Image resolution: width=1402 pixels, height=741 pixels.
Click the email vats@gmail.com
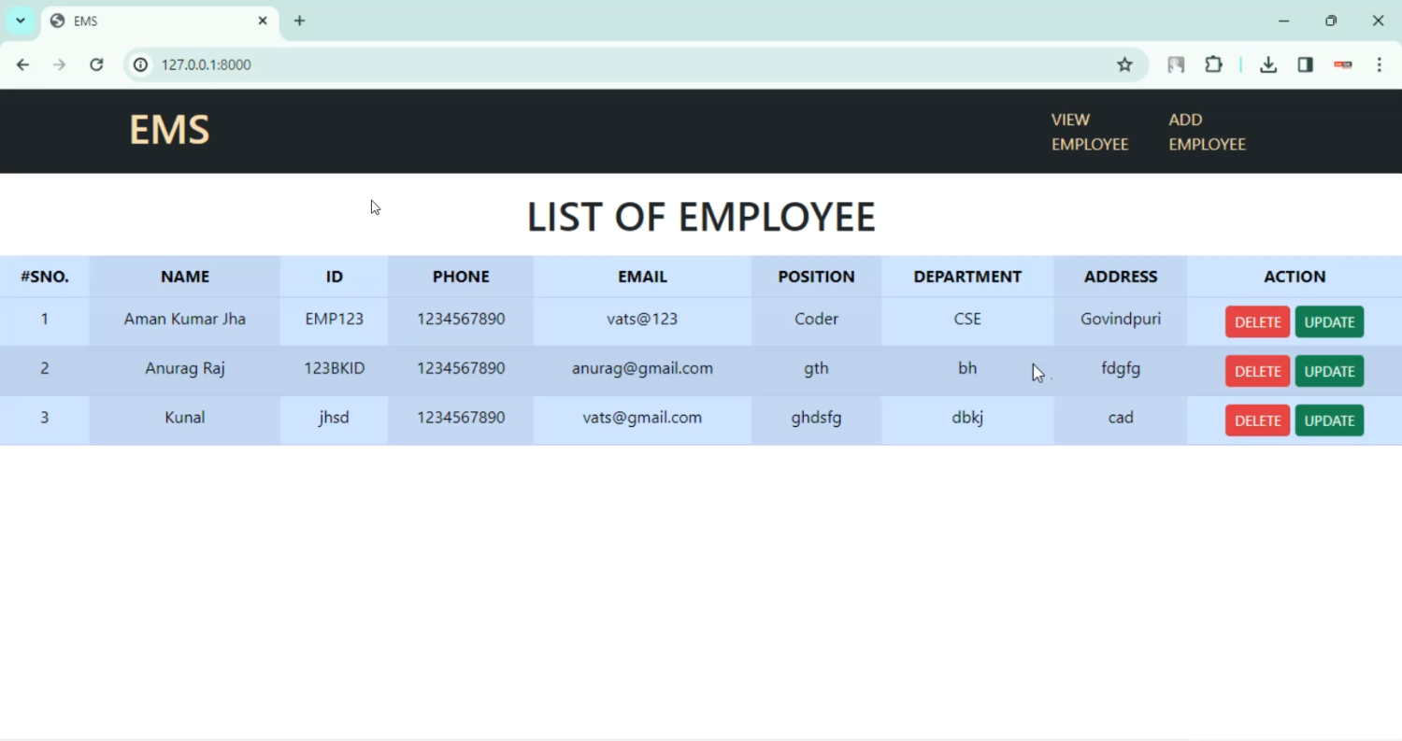point(642,418)
